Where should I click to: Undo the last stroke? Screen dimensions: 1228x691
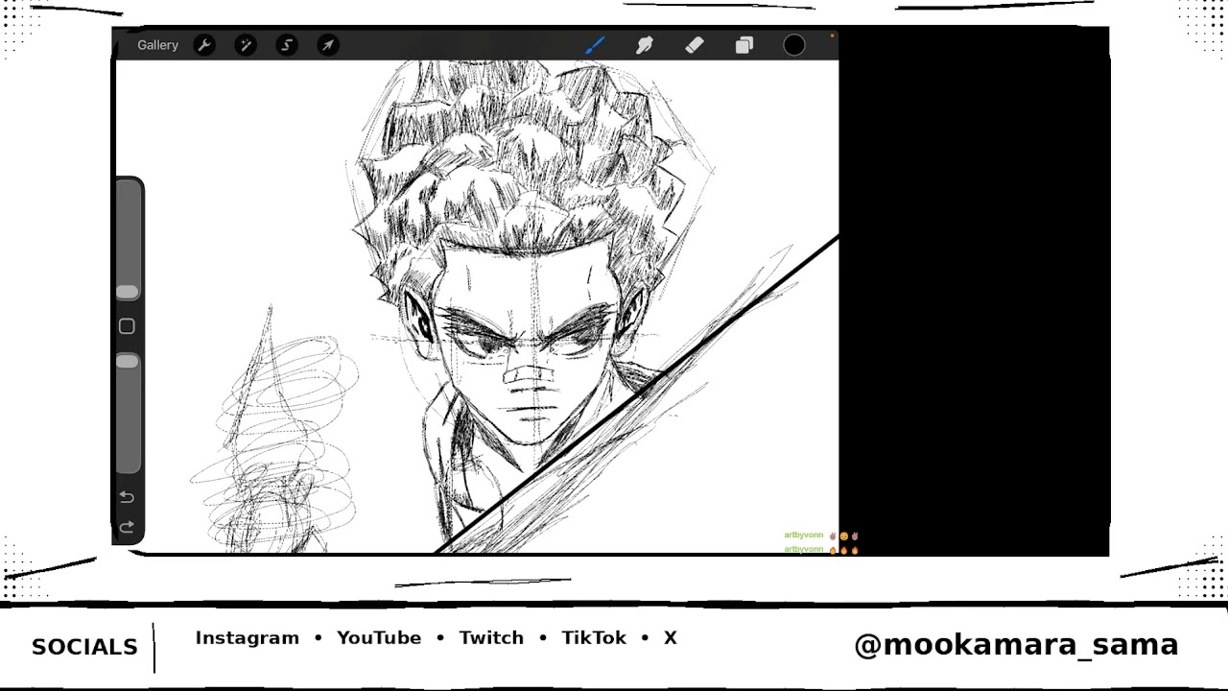pyautogui.click(x=127, y=497)
